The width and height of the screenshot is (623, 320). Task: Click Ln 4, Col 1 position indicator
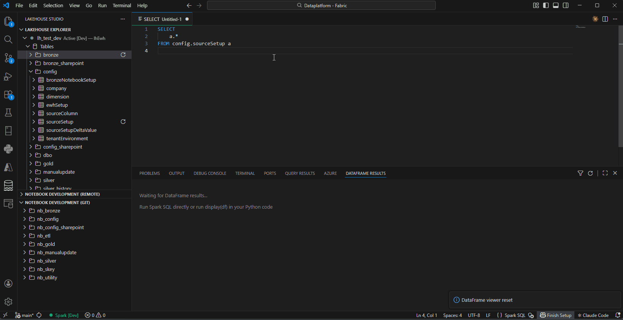coord(427,315)
